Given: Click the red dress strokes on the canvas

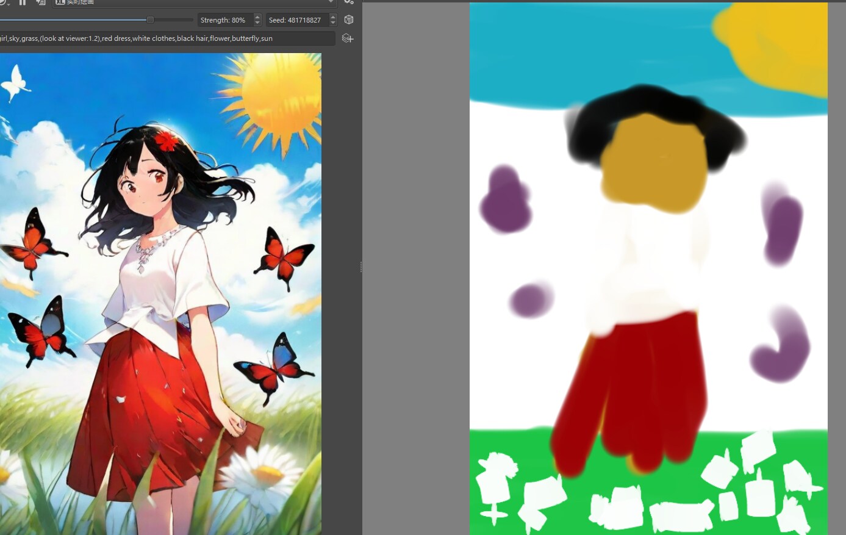Looking at the screenshot, I should coord(634,390).
